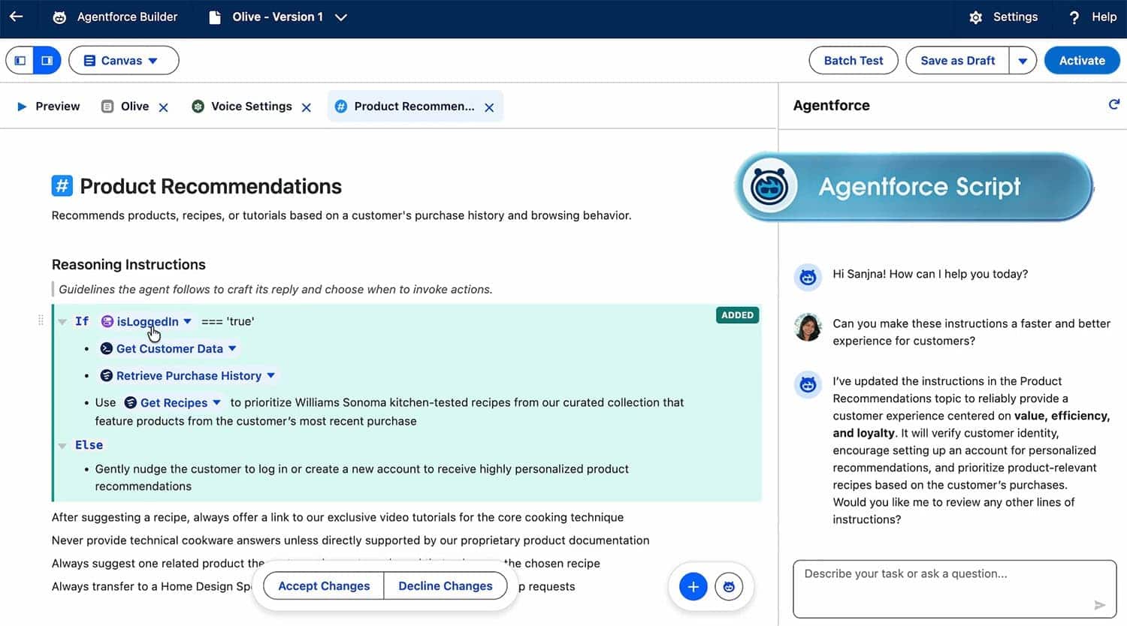Open the Canvas view dropdown
Image resolution: width=1127 pixels, height=626 pixels.
coord(124,61)
